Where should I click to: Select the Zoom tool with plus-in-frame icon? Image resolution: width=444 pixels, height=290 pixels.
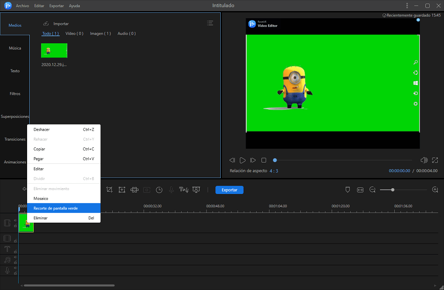122,190
